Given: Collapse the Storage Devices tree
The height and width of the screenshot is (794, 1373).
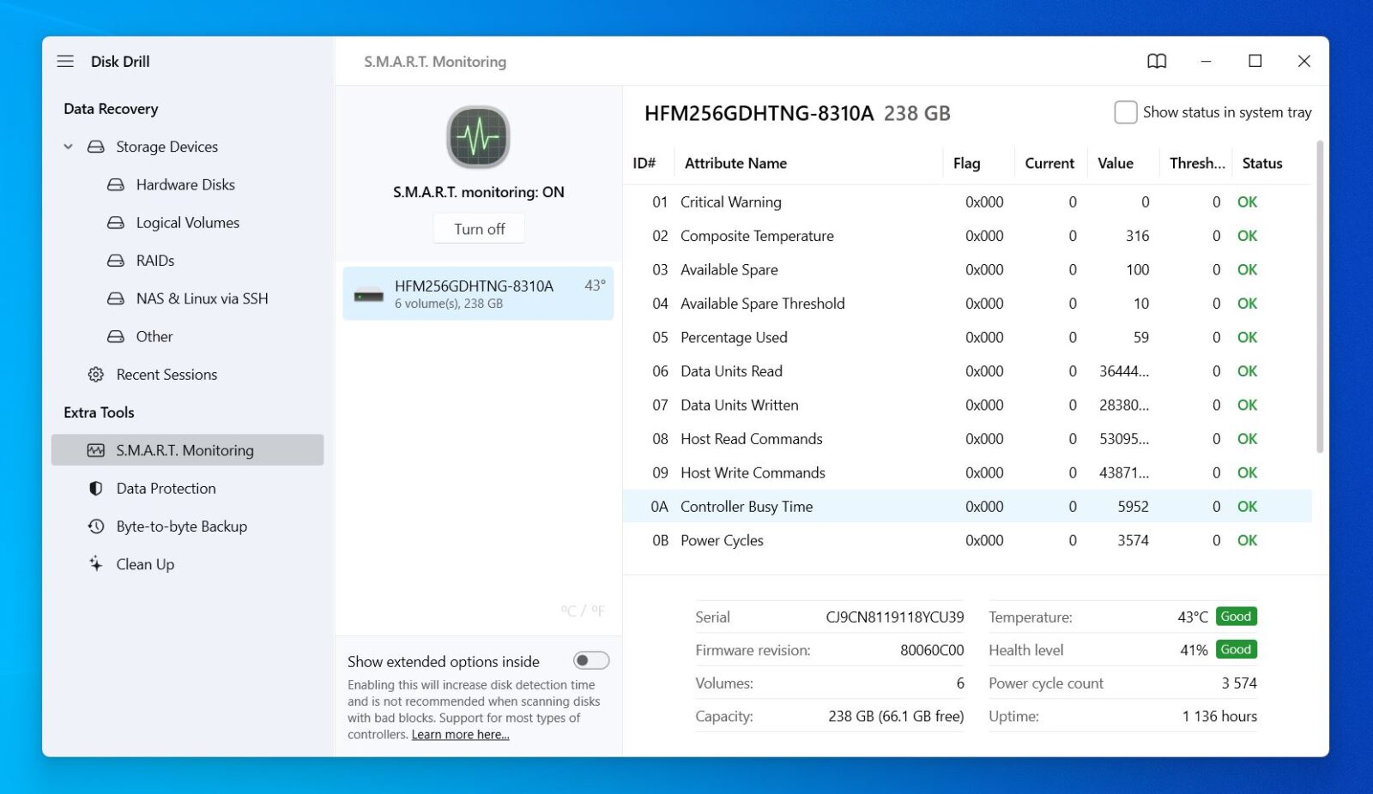Looking at the screenshot, I should point(68,147).
